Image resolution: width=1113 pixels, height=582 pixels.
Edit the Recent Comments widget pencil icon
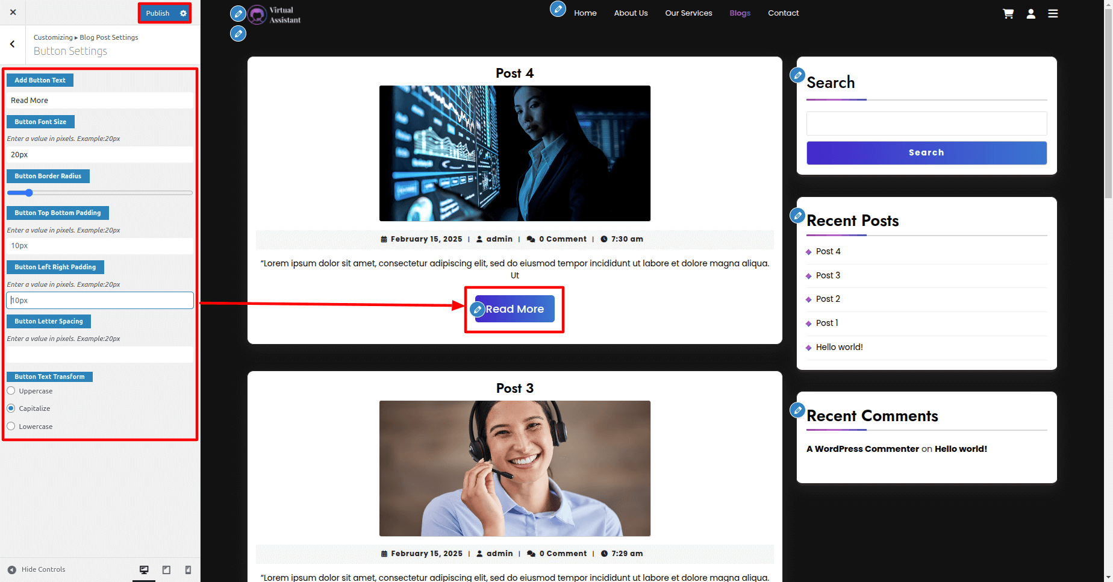click(797, 410)
